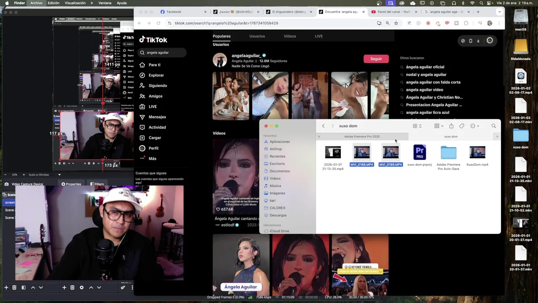Open Chrome extensions puzzle icon

tap(466, 23)
